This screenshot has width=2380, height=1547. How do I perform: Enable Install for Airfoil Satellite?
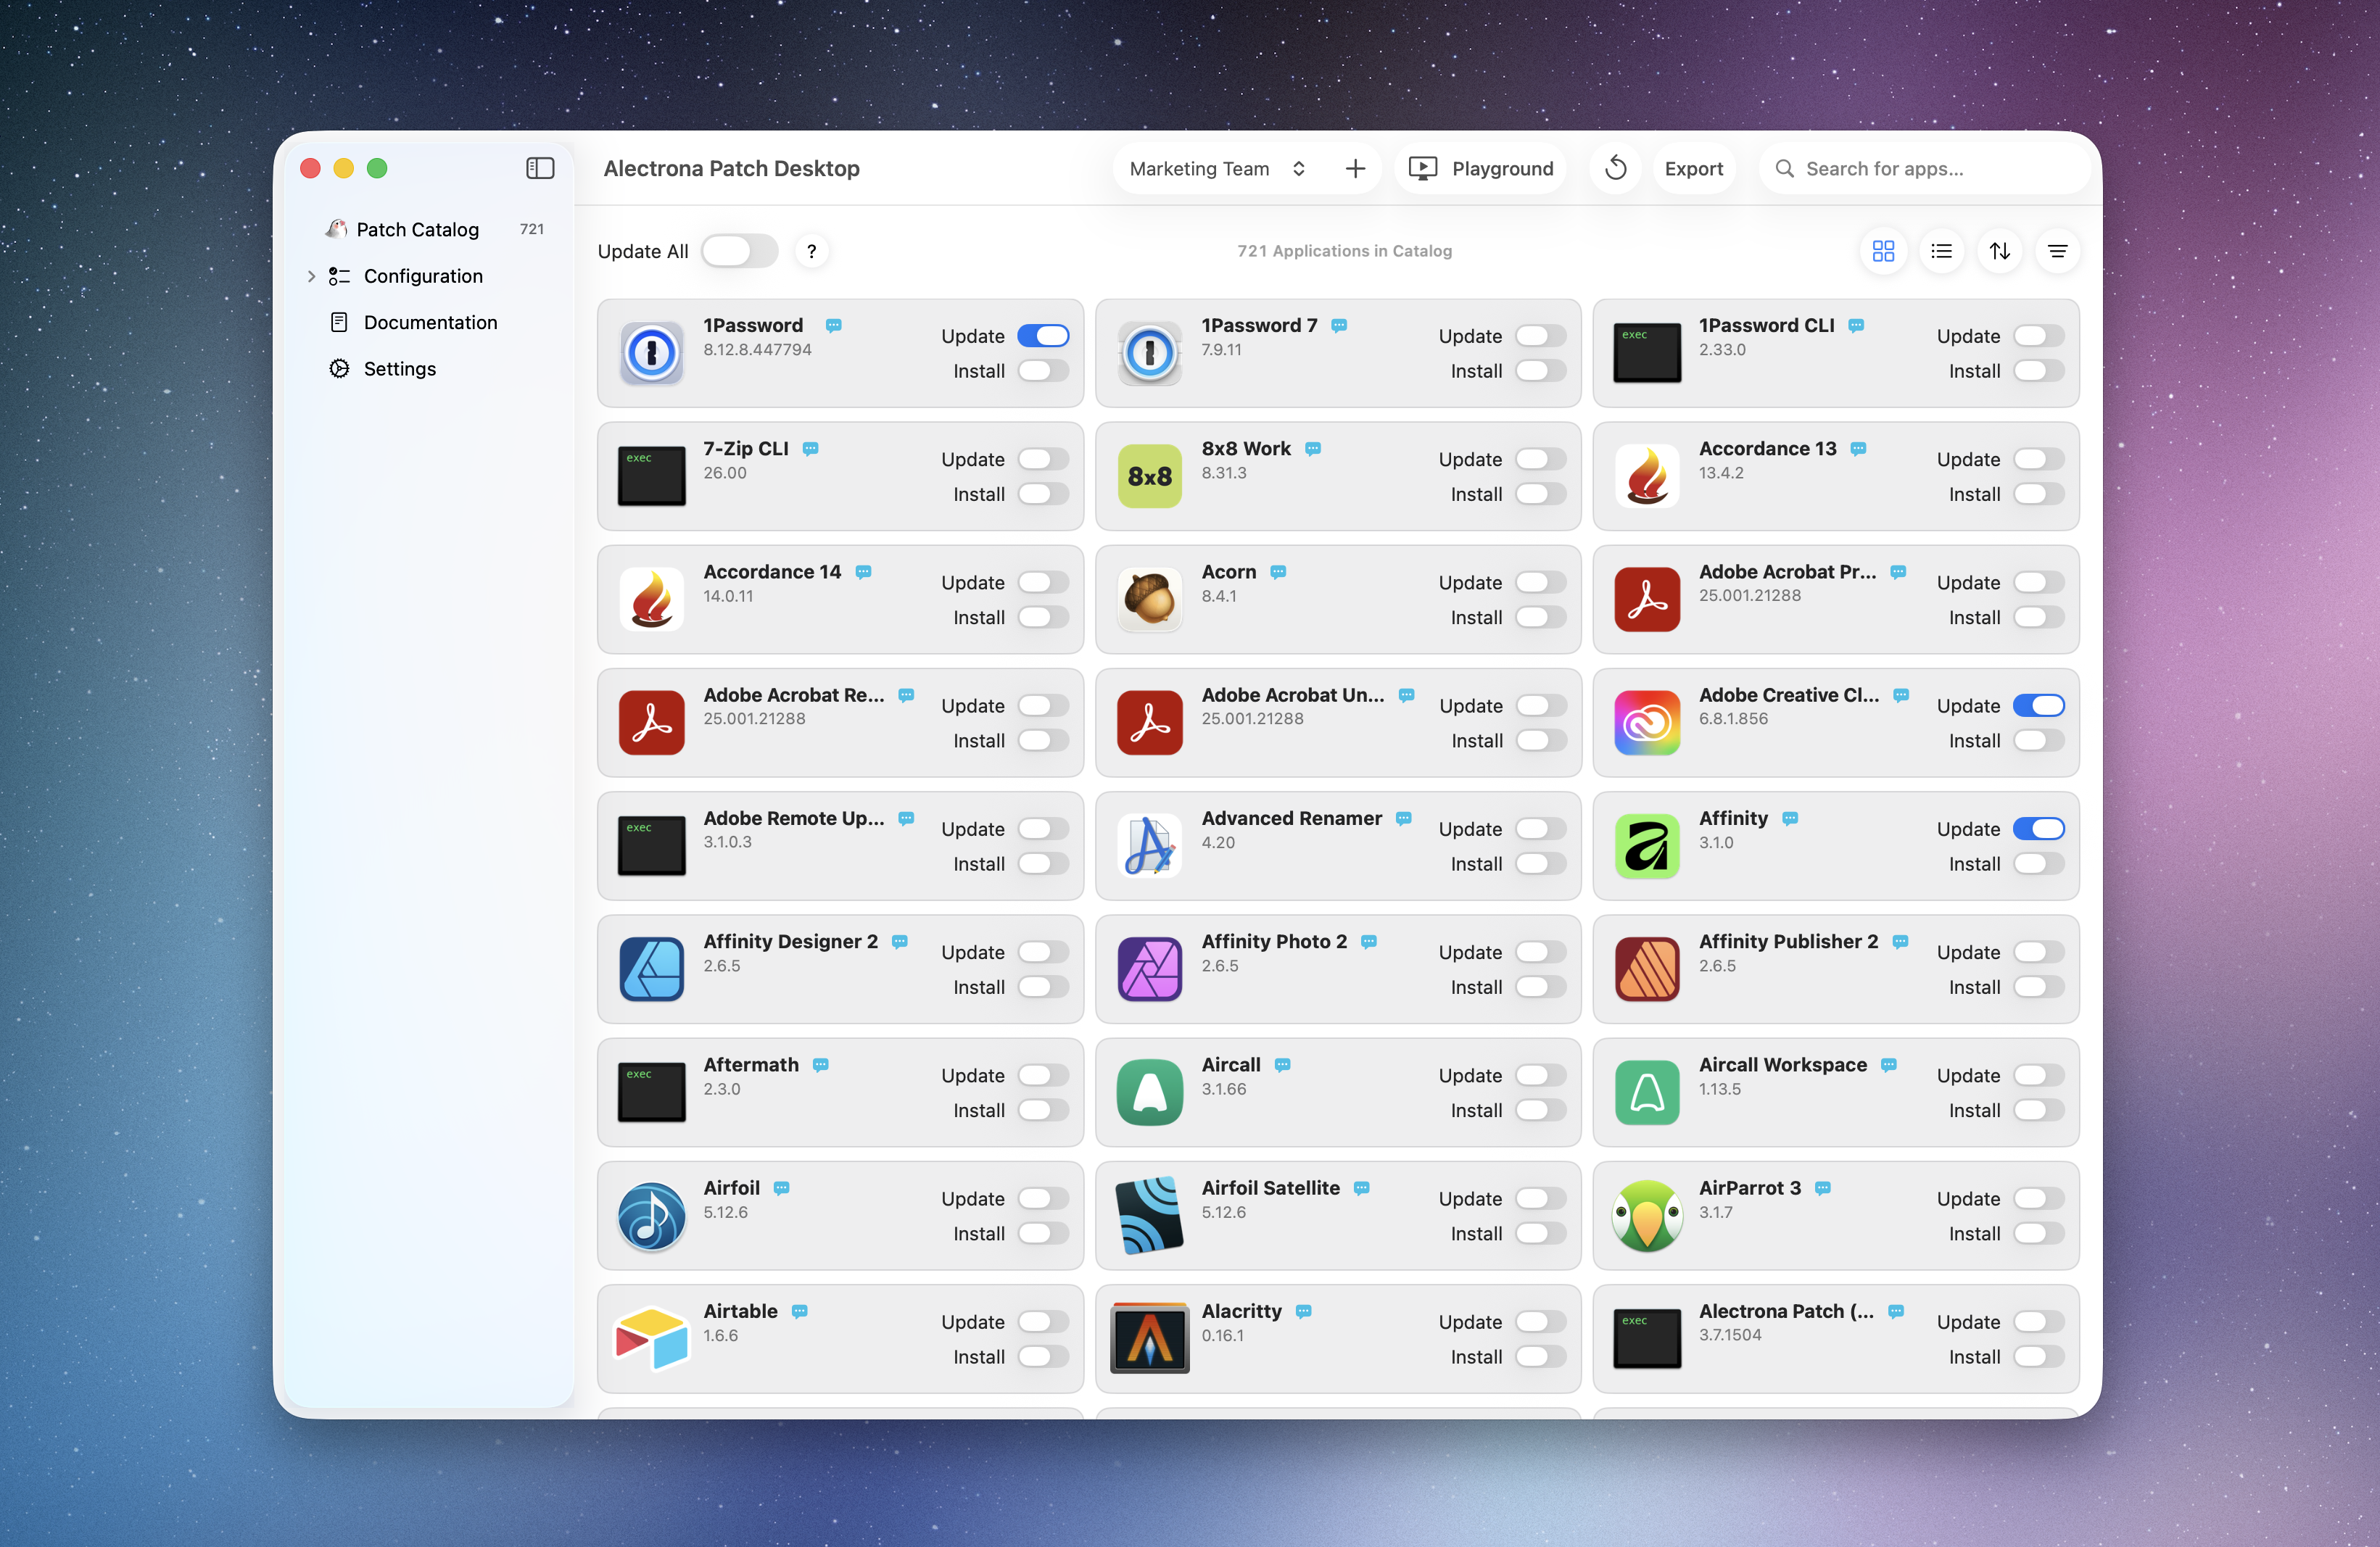pyautogui.click(x=1540, y=1233)
